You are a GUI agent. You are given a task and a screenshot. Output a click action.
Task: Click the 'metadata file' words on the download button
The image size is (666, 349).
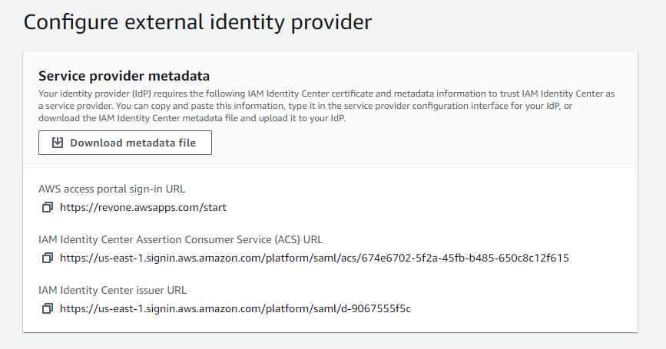(x=161, y=143)
